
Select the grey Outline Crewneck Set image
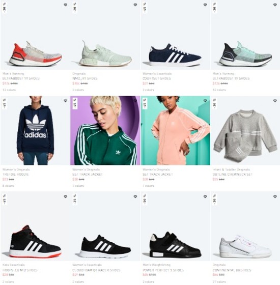(245, 130)
